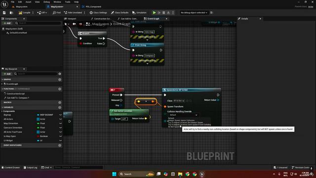316x178 pixels.
Task: Click the Save blueprint icon in the toolbar
Action: [x=4, y=12]
